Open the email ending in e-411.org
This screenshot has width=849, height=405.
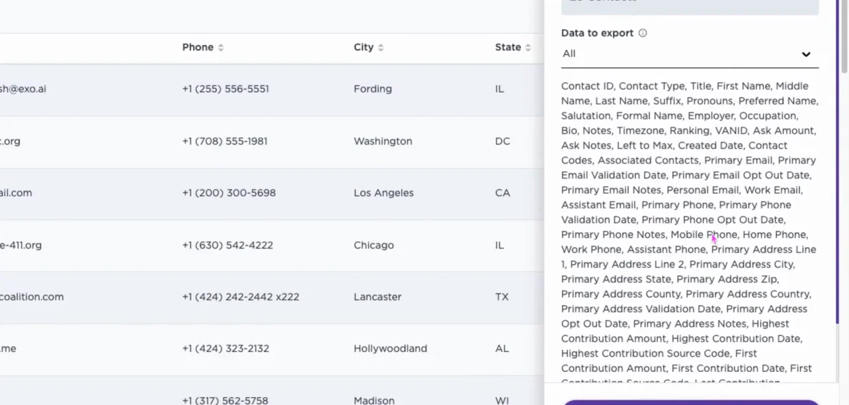tap(21, 245)
